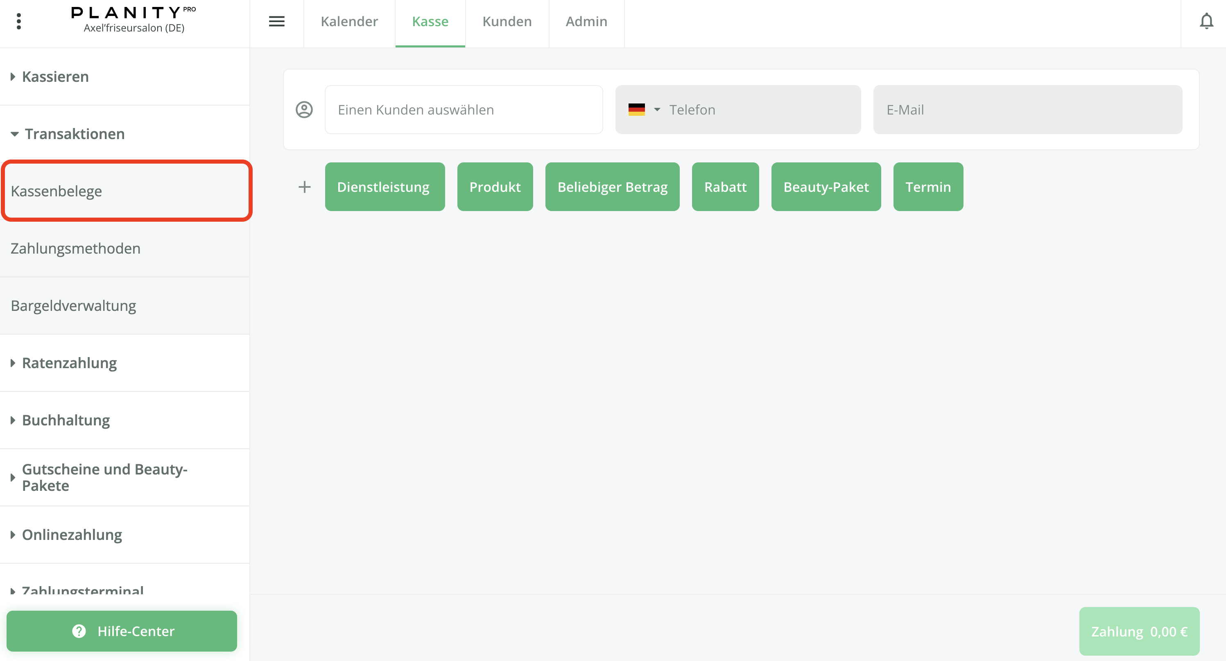This screenshot has height=661, width=1226.
Task: Open the Kunden tab
Action: click(x=507, y=21)
